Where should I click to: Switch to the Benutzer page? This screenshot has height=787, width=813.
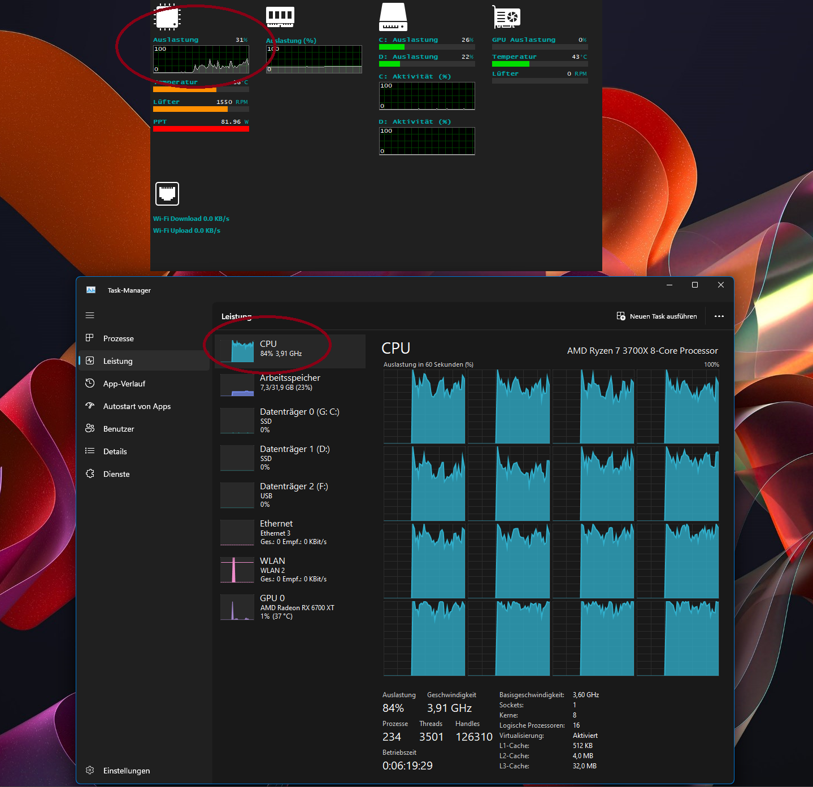tap(144, 429)
